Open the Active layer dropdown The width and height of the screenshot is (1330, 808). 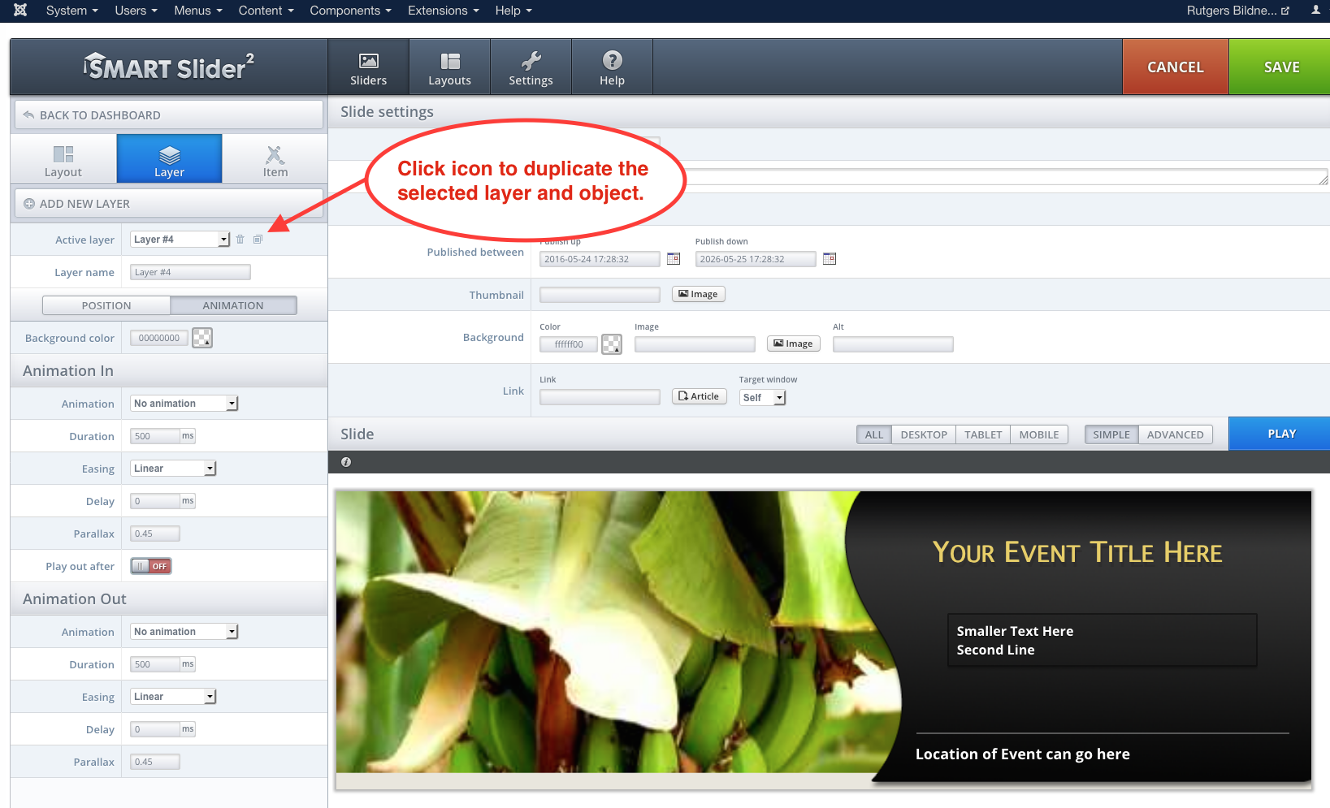tap(180, 240)
